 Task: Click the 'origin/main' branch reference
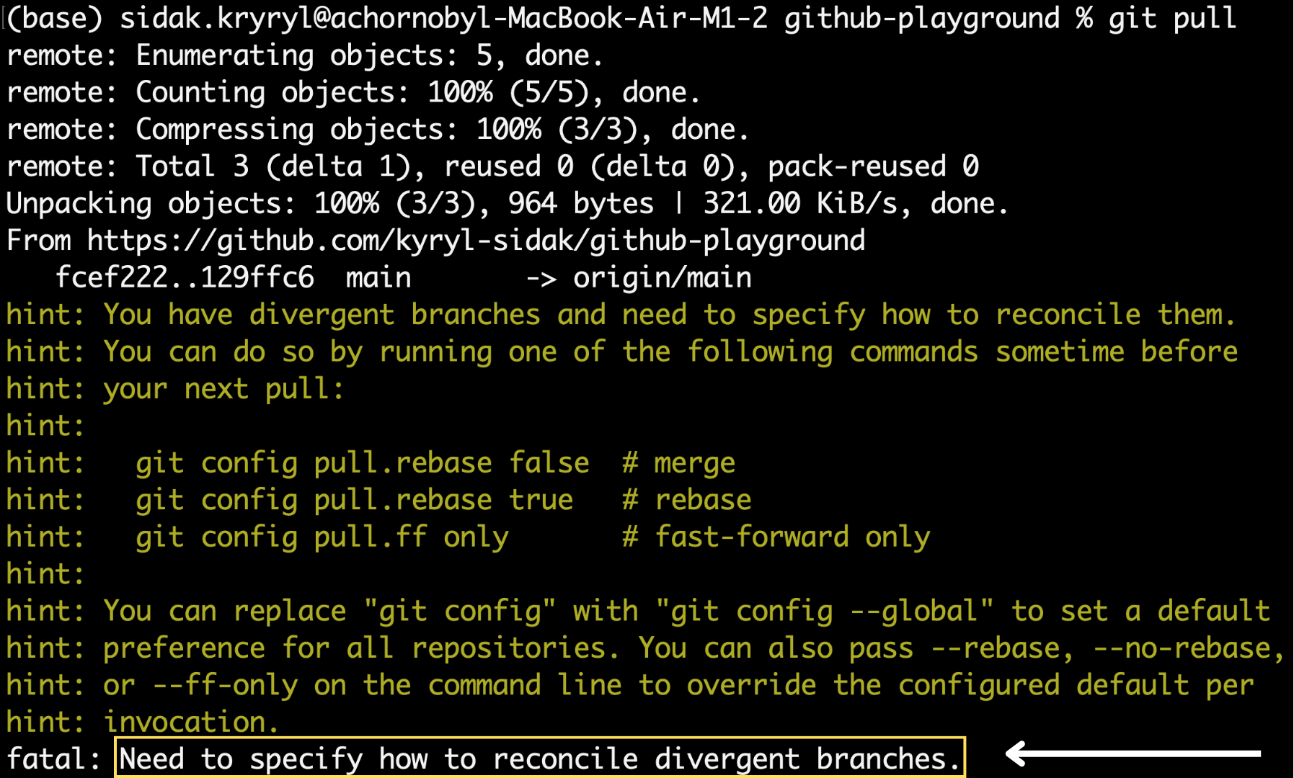pyautogui.click(x=662, y=277)
